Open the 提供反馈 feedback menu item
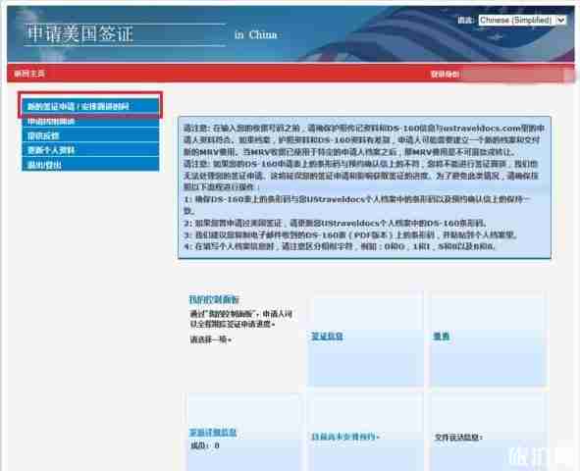 90,135
